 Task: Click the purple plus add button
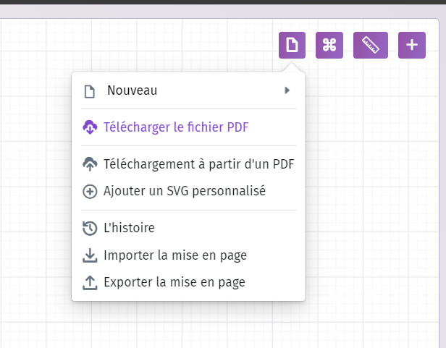click(x=411, y=45)
